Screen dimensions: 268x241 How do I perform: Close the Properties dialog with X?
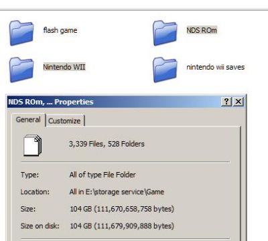pos(239,102)
